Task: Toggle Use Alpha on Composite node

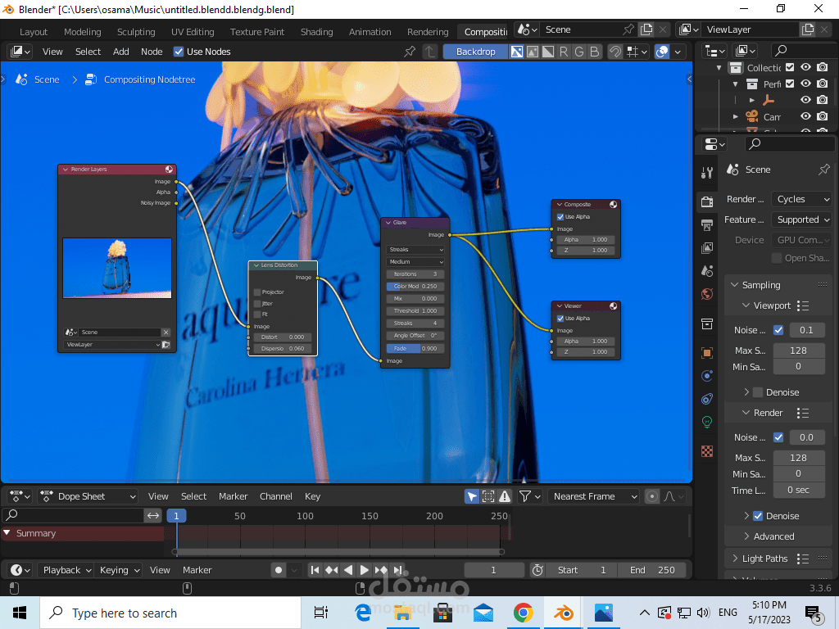Action: (x=560, y=216)
